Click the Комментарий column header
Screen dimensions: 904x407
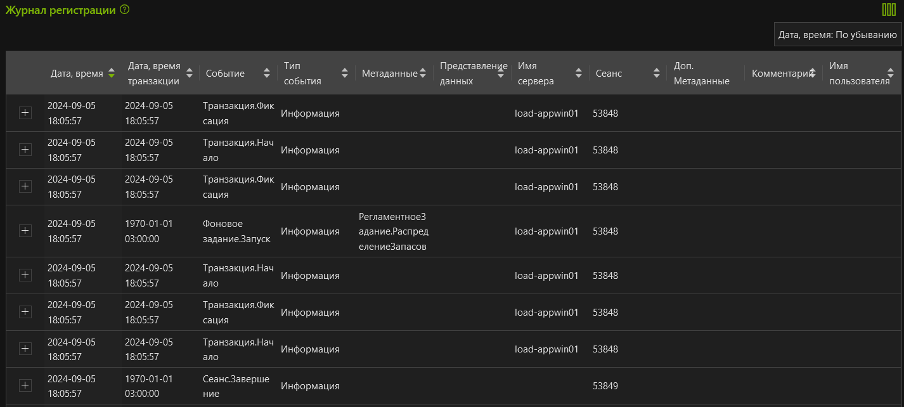tap(780, 73)
